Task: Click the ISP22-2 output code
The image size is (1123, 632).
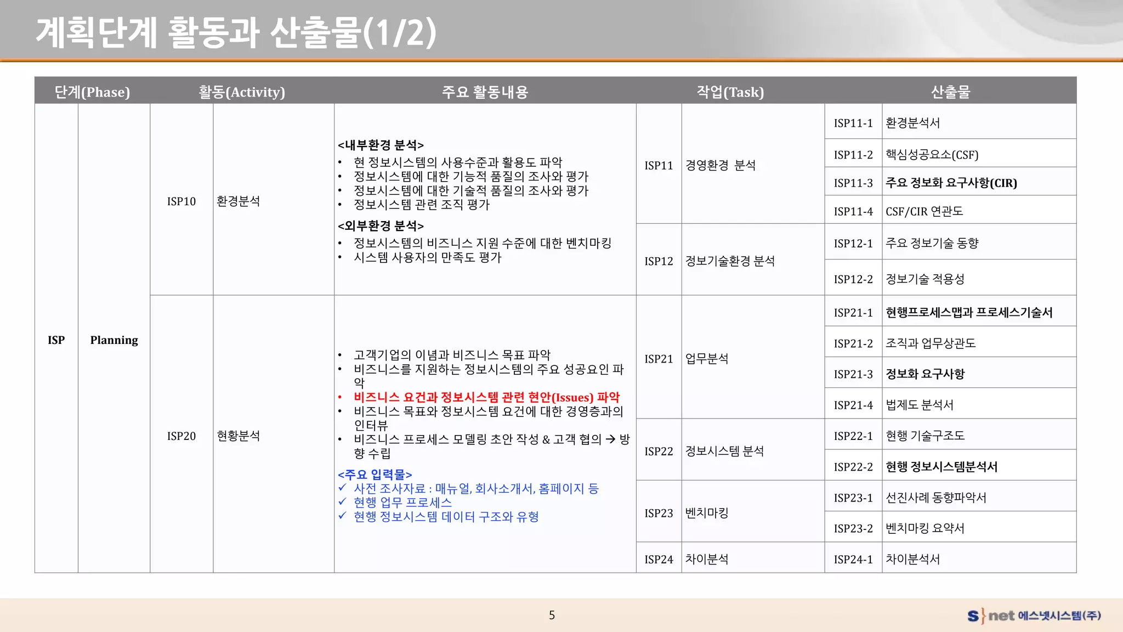Action: pos(853,466)
